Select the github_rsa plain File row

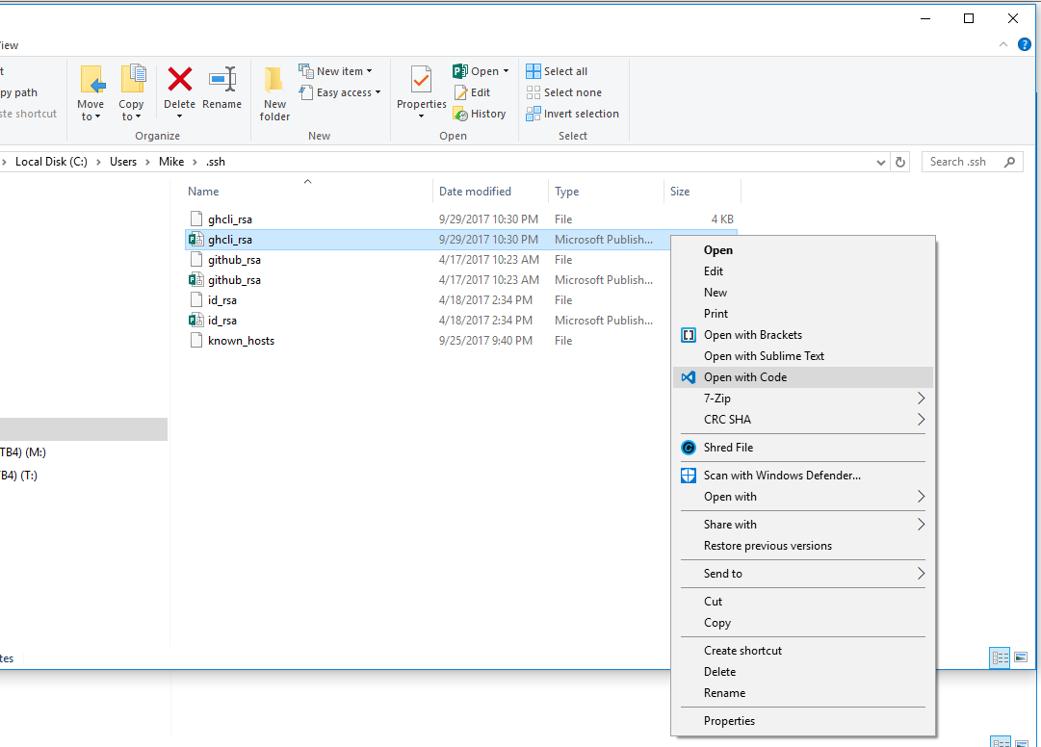[460, 259]
